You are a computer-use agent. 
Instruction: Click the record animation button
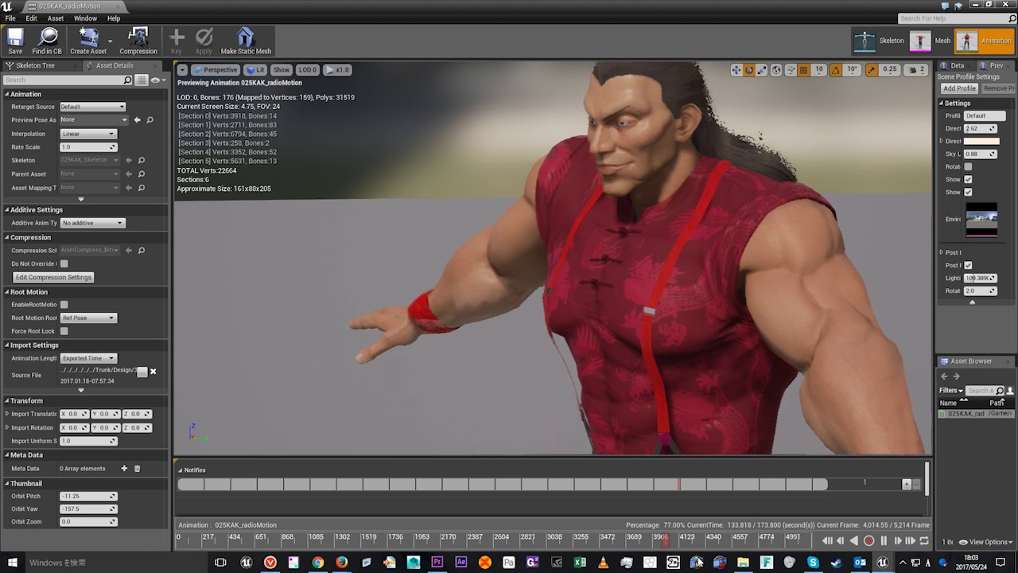tap(868, 541)
